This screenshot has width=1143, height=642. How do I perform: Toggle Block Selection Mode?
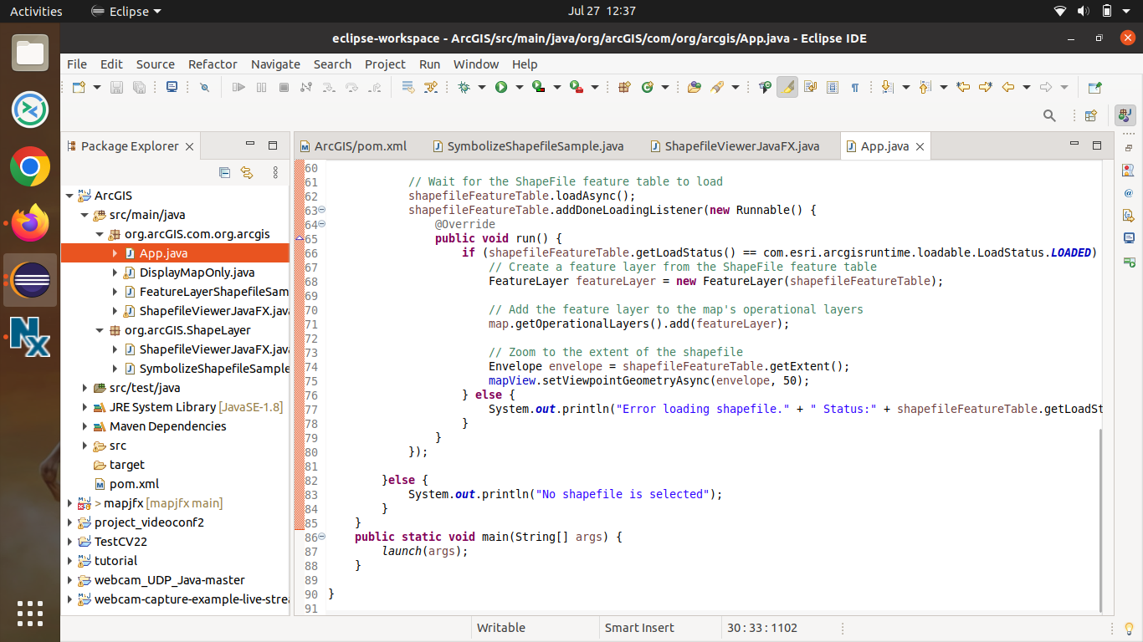pyautogui.click(x=833, y=87)
